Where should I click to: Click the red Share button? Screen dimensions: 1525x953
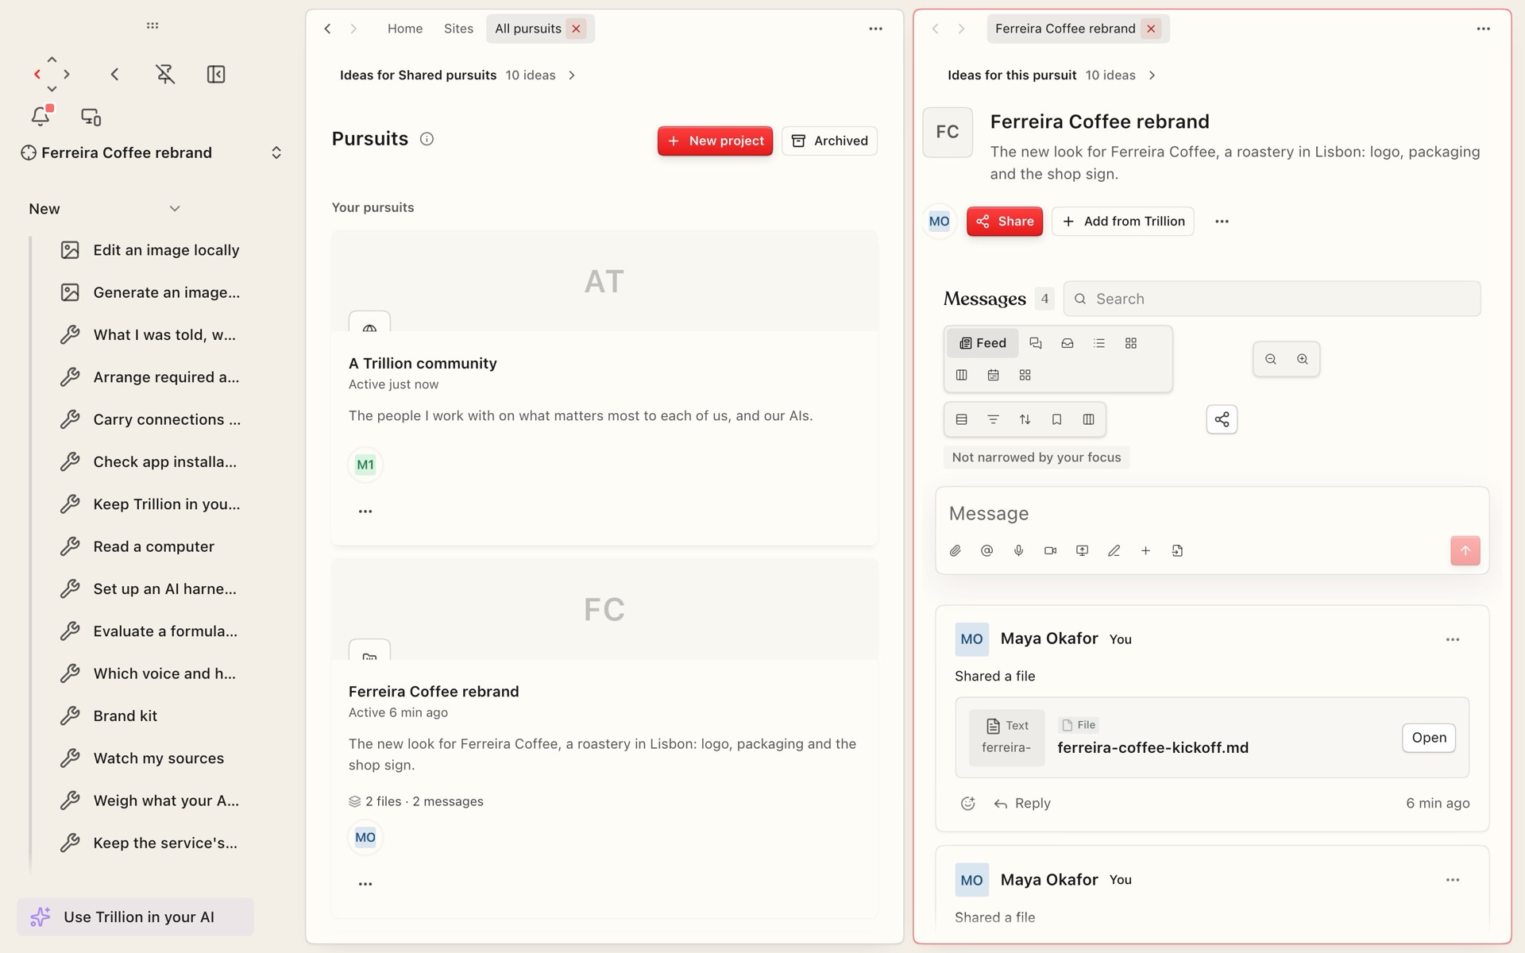pos(1004,222)
